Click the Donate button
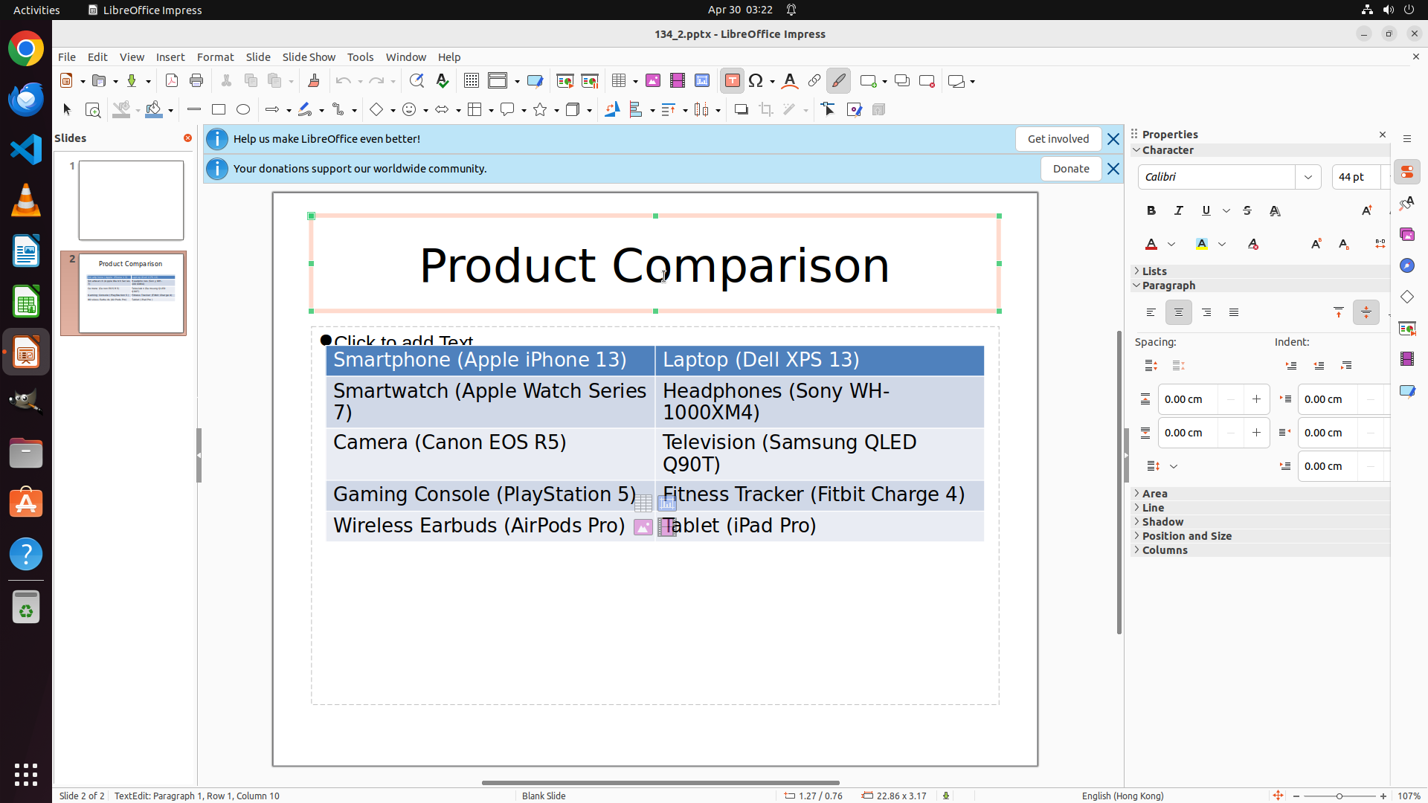The height and width of the screenshot is (803, 1428). click(1071, 169)
